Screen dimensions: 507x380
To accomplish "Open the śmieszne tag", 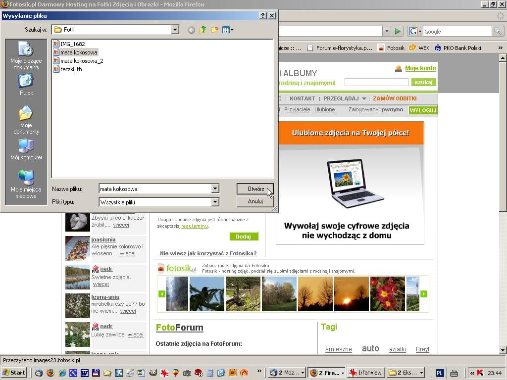I will pos(339,349).
